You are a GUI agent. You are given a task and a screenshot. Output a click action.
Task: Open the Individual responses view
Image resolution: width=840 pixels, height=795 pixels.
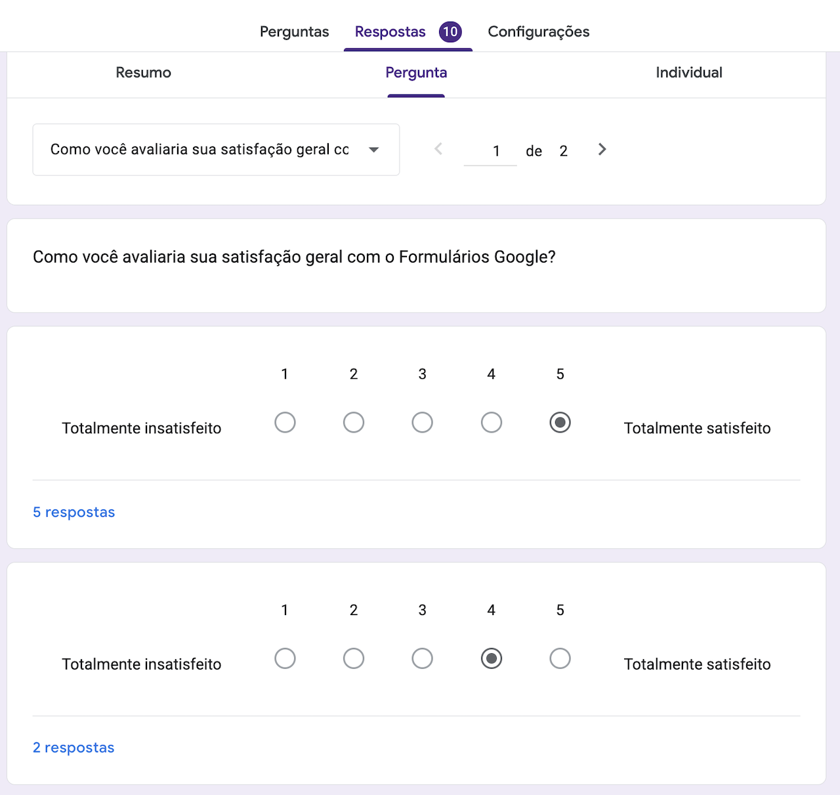688,73
